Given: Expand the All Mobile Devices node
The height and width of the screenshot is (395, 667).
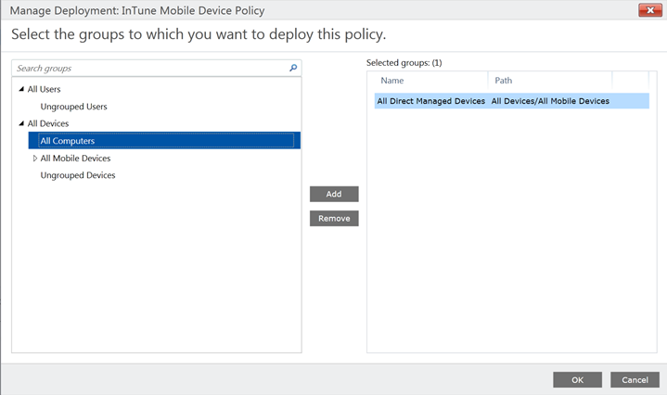Looking at the screenshot, I should pos(35,159).
